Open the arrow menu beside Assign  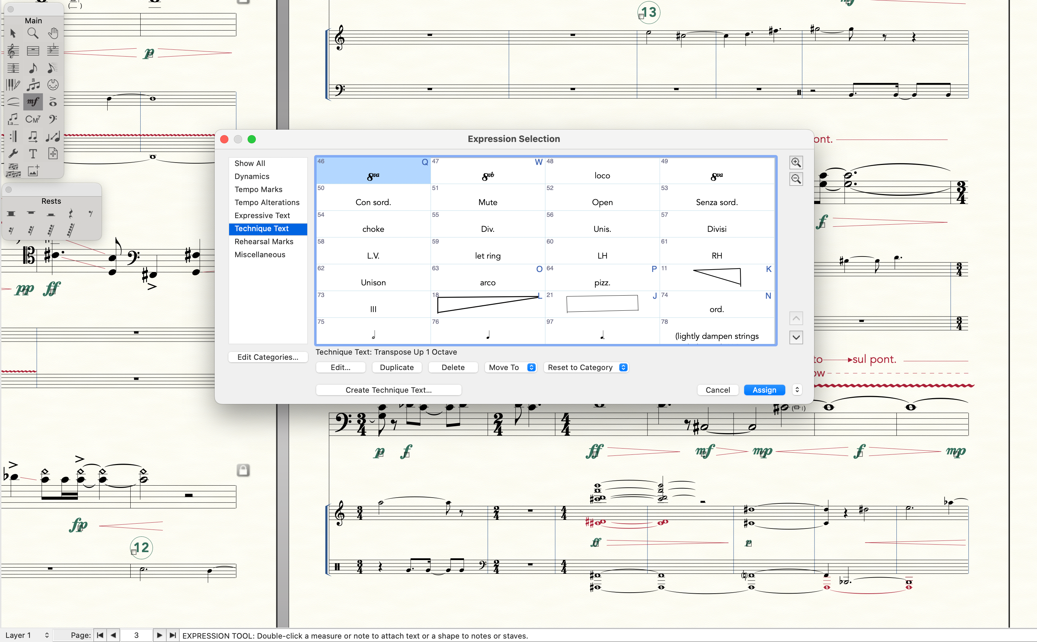click(x=797, y=390)
